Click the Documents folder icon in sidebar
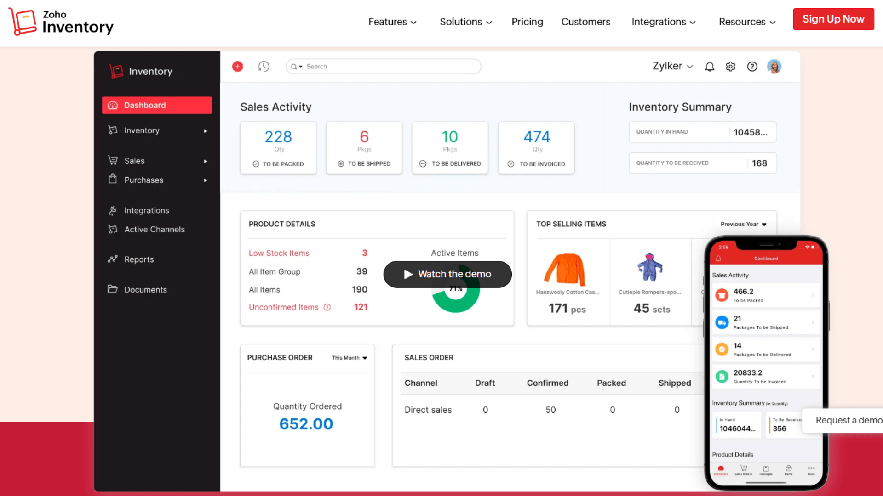This screenshot has width=883, height=496. [x=113, y=289]
